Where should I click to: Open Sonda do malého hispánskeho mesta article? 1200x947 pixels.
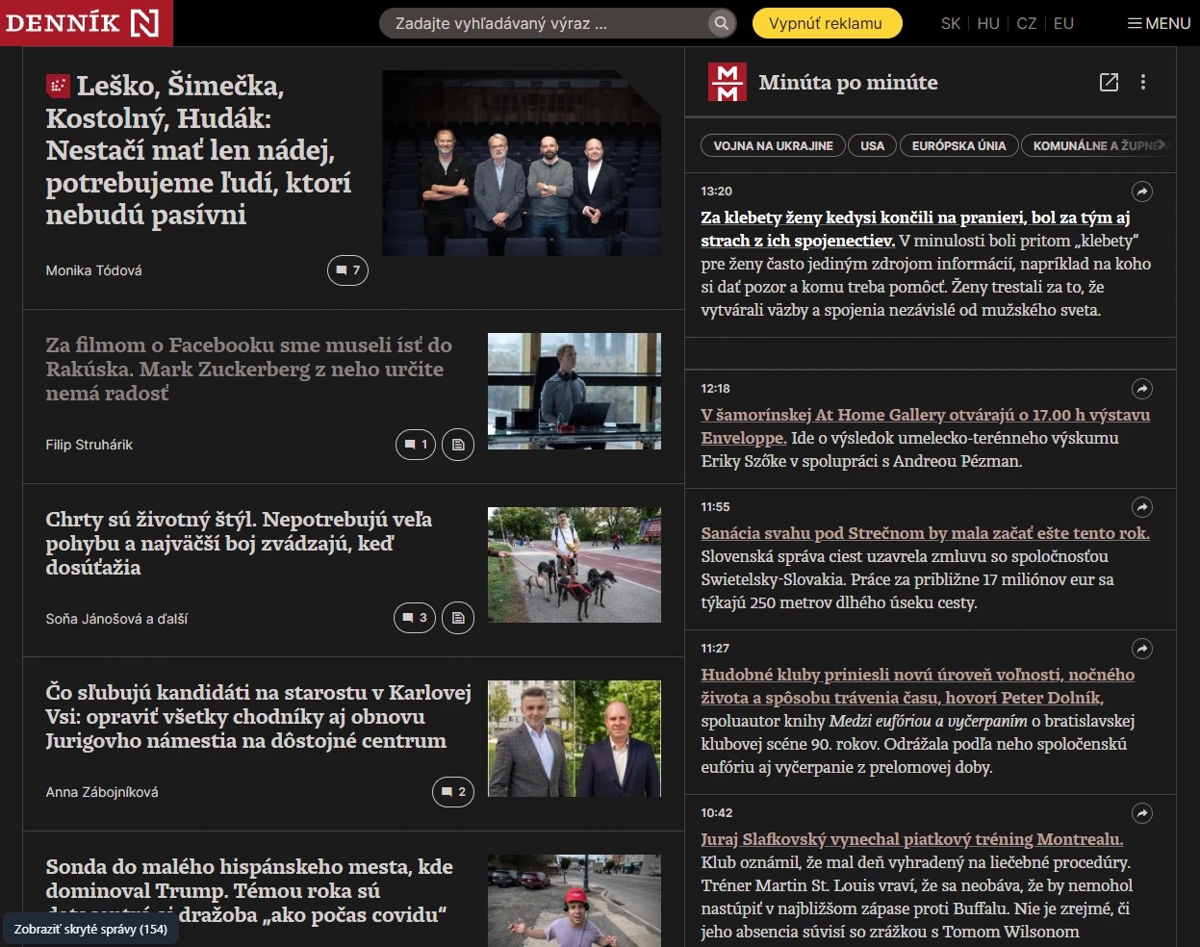pyautogui.click(x=248, y=890)
